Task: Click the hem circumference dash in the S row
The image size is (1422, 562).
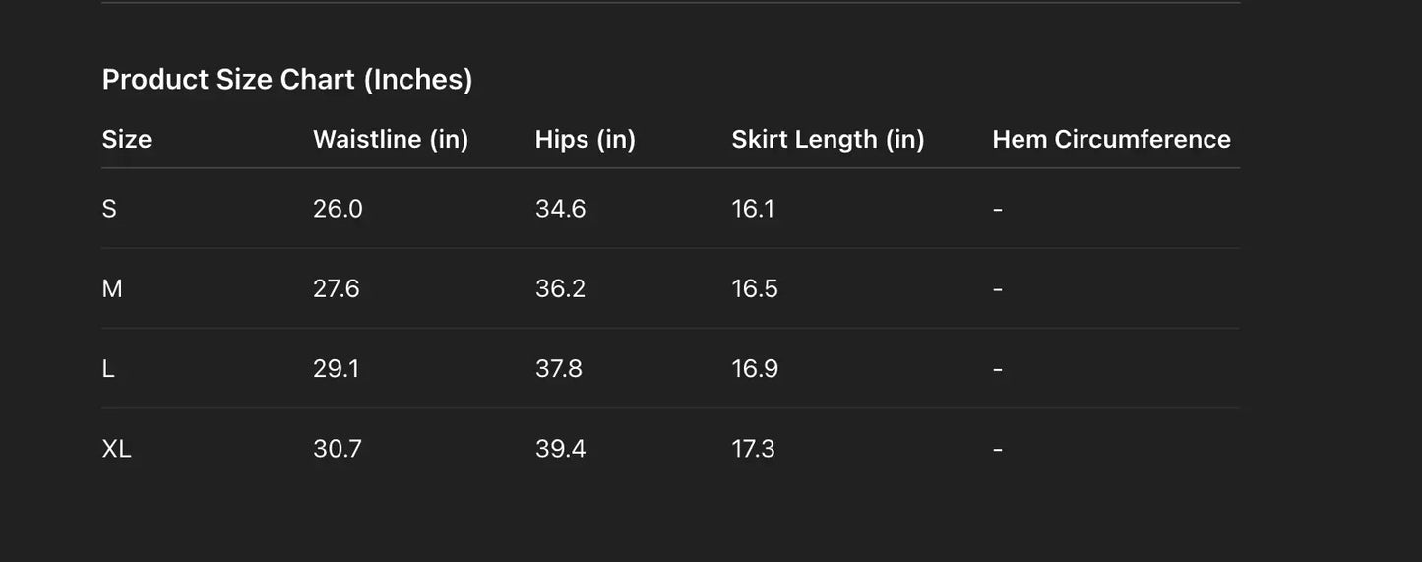Action: pyautogui.click(x=998, y=209)
